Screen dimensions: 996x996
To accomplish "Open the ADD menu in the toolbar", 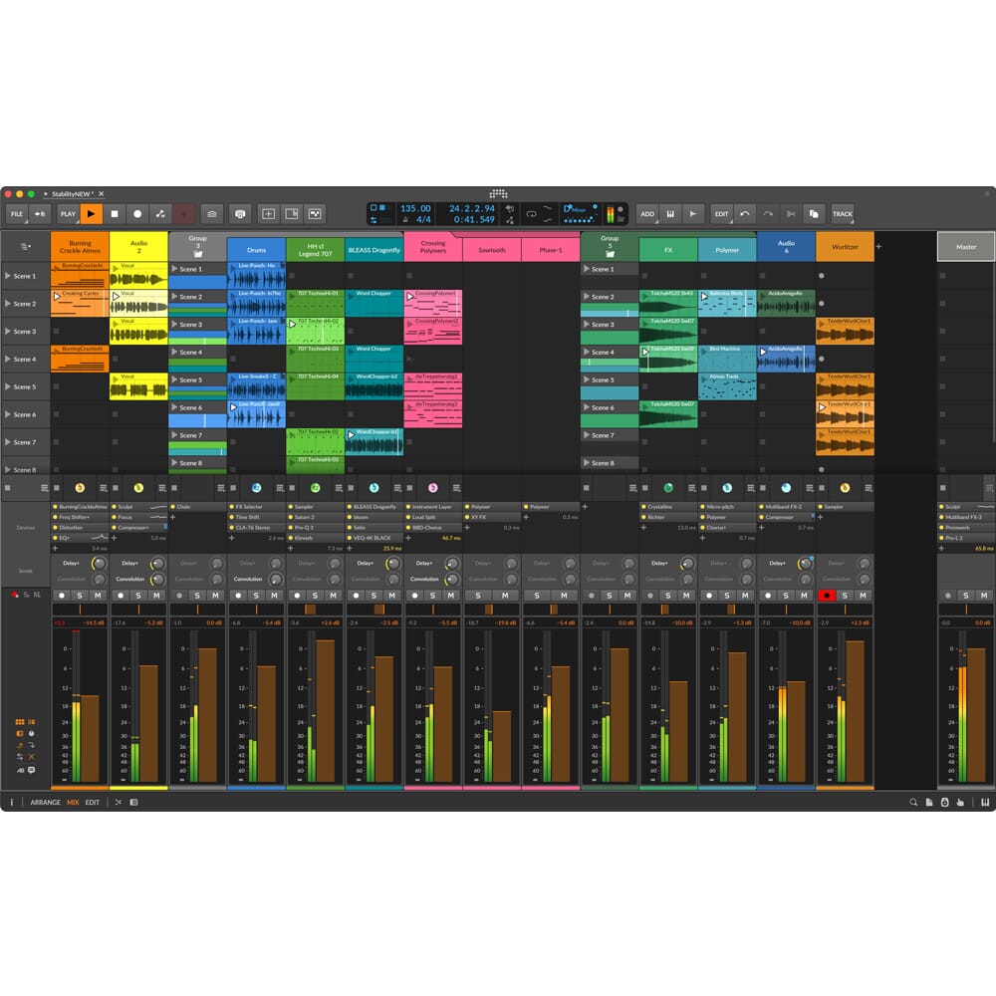I will (x=647, y=213).
